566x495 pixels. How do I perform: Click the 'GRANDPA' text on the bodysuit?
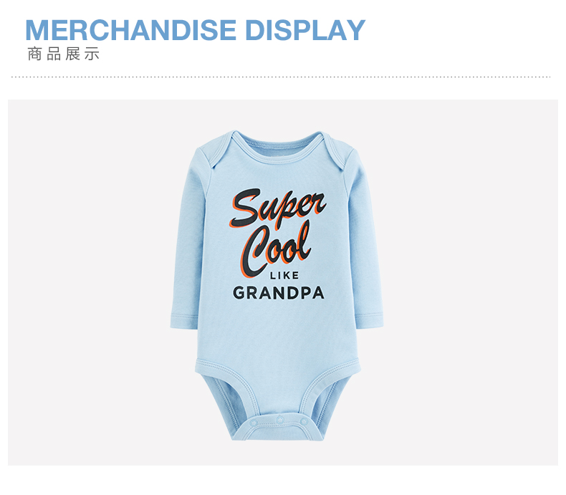[x=278, y=293]
